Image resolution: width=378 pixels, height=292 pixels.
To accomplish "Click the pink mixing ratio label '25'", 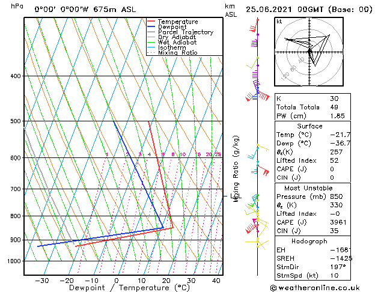I will point(218,154).
